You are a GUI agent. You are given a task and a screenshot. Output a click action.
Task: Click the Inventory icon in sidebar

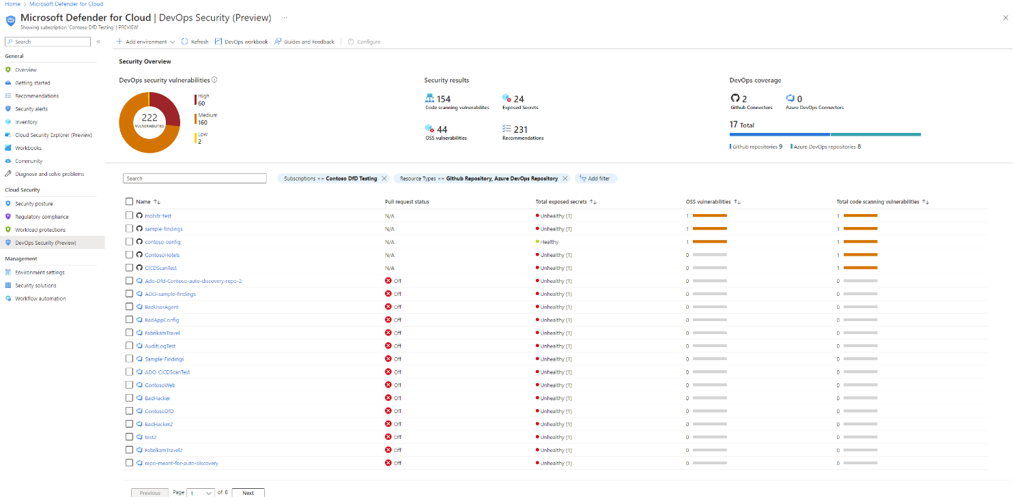coord(8,122)
